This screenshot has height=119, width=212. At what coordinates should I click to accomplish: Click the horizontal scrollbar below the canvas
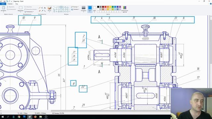tap(111, 111)
